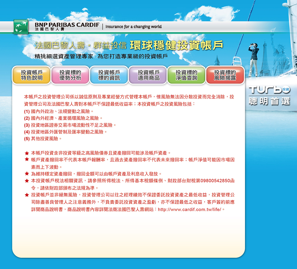
Task: Click the 帳戶資產撥回率不代表本帳戶報酬率 notice
Action: [130, 163]
